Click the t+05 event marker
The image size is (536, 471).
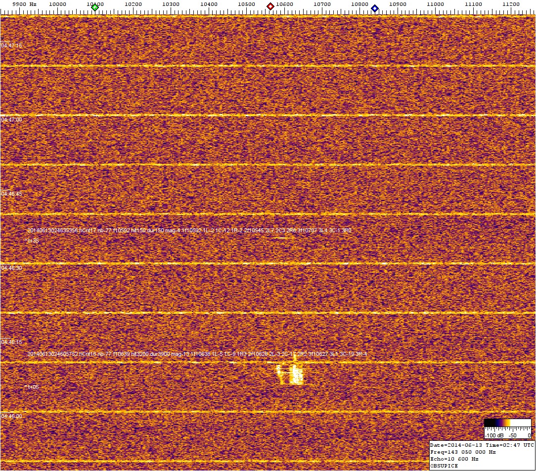tap(32, 387)
